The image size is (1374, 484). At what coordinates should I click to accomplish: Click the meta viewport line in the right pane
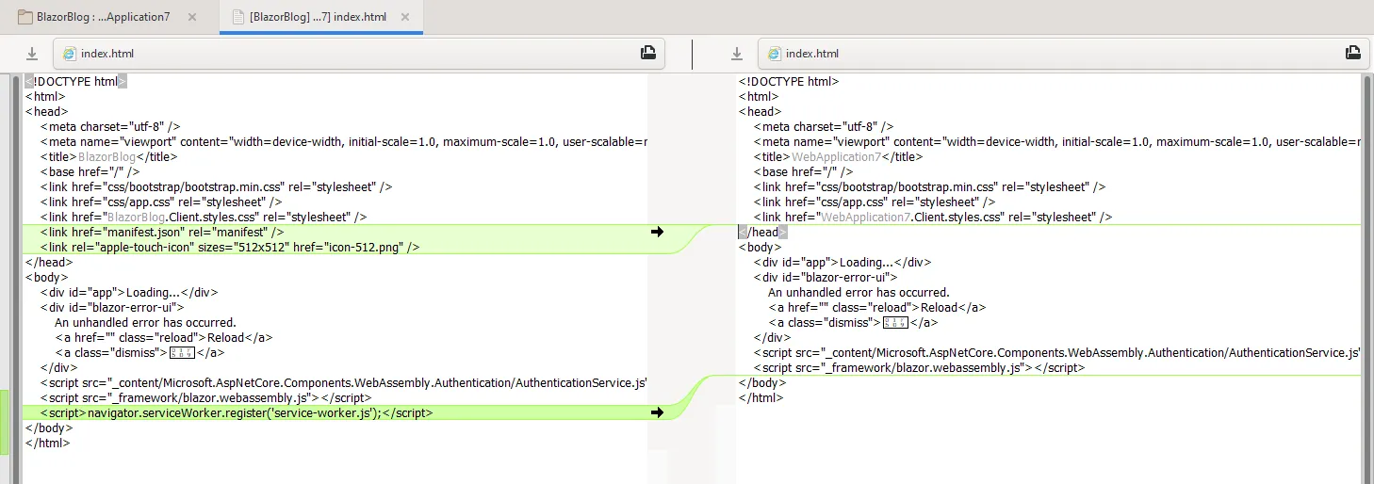pos(1056,141)
